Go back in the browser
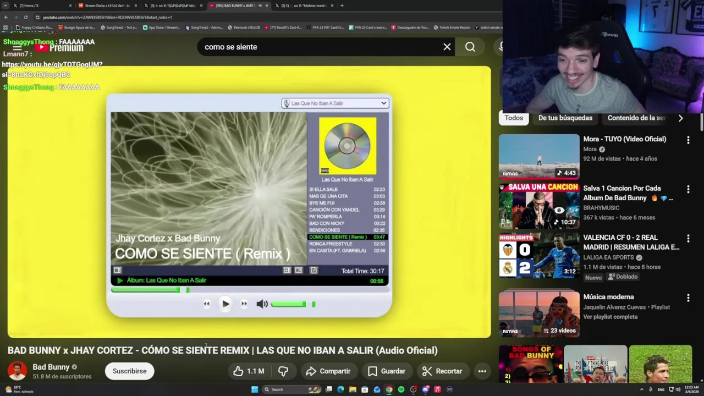 (x=6, y=17)
